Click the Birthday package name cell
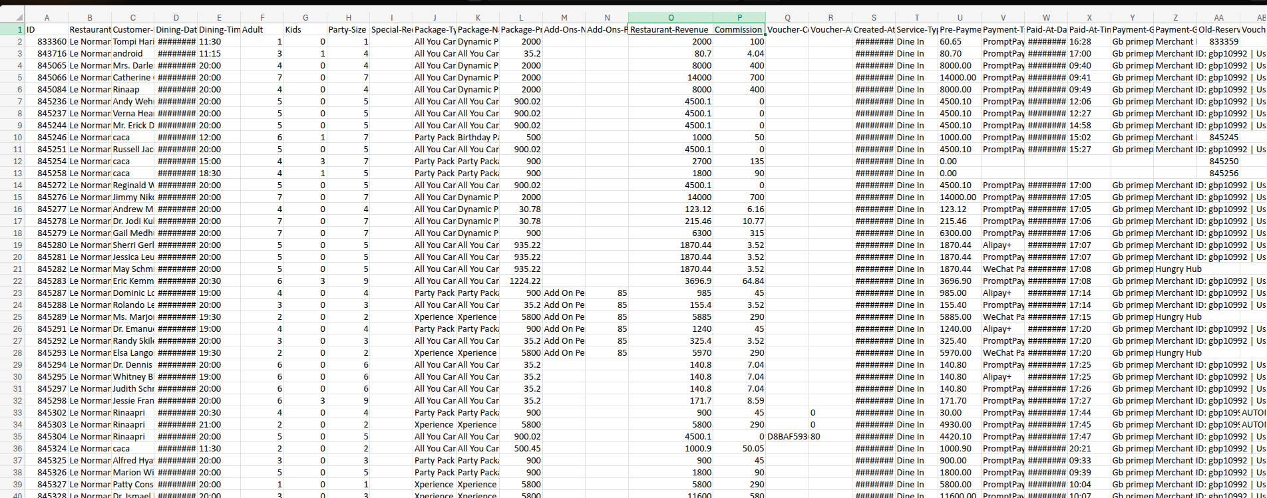This screenshot has width=1267, height=498. pyautogui.click(x=477, y=138)
